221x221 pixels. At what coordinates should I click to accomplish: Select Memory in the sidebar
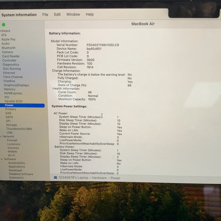[x=10, y=89]
